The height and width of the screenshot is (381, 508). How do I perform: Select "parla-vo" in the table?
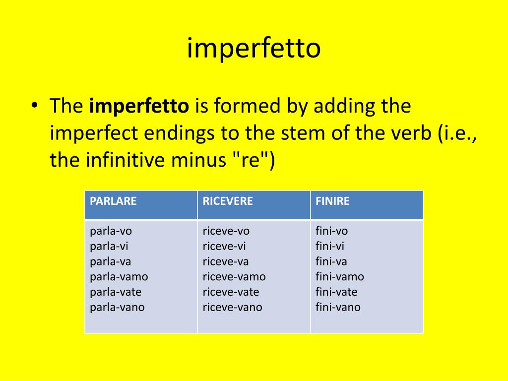(111, 231)
